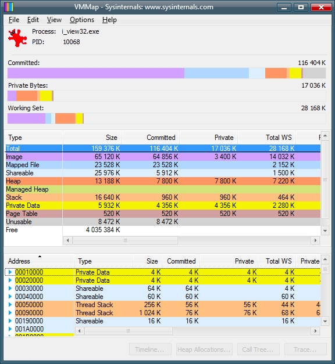Click summary table scroll up arrow
Viewport: 335px width, 364px height.
325,136
